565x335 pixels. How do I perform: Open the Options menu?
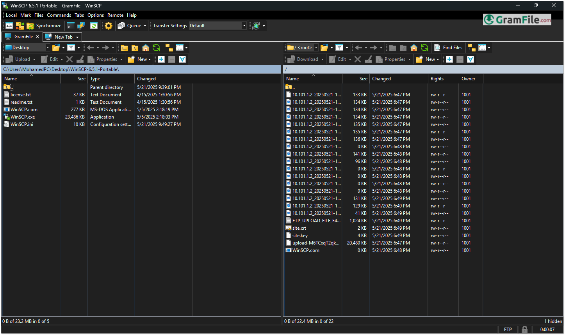(x=96, y=15)
